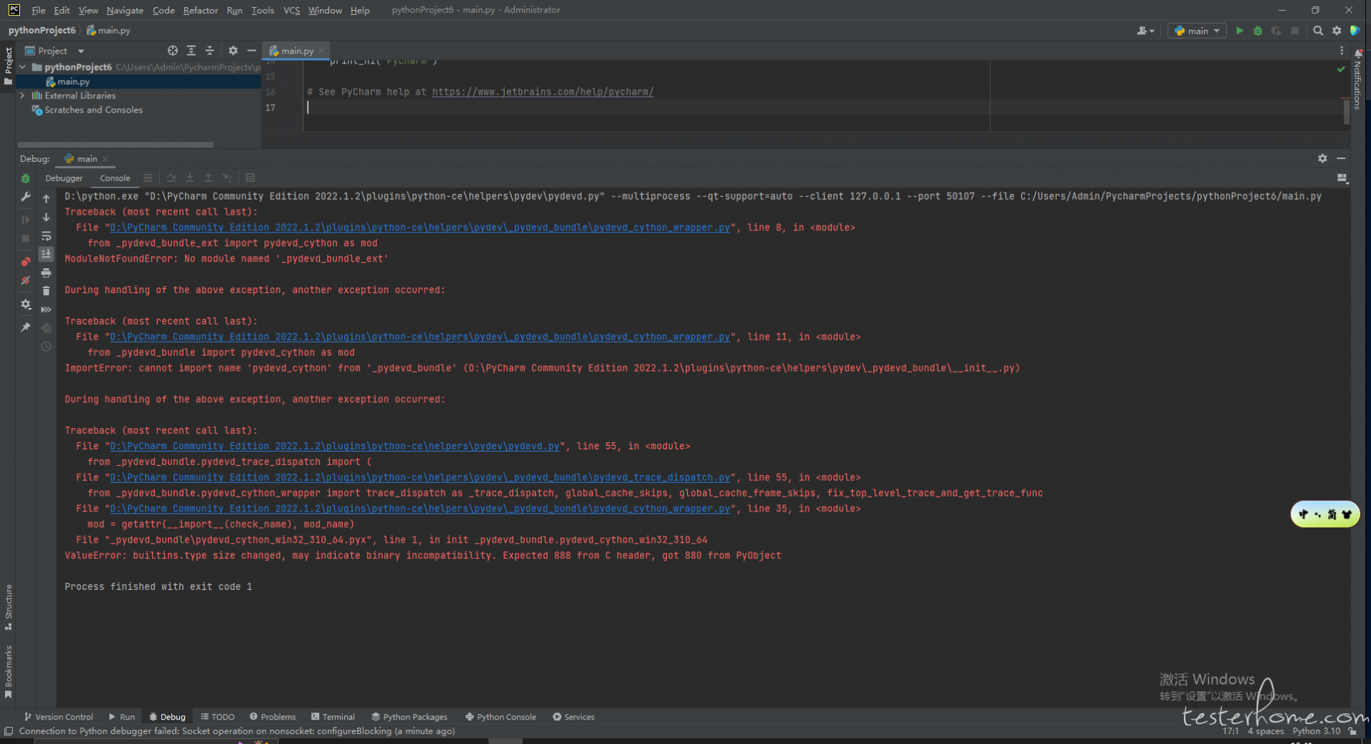Screen dimensions: 1371x744
Task: Show more console actions chevrons
Action: coord(46,310)
